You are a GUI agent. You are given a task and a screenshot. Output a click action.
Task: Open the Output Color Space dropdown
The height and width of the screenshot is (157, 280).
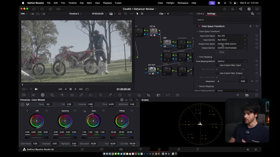(x=231, y=44)
